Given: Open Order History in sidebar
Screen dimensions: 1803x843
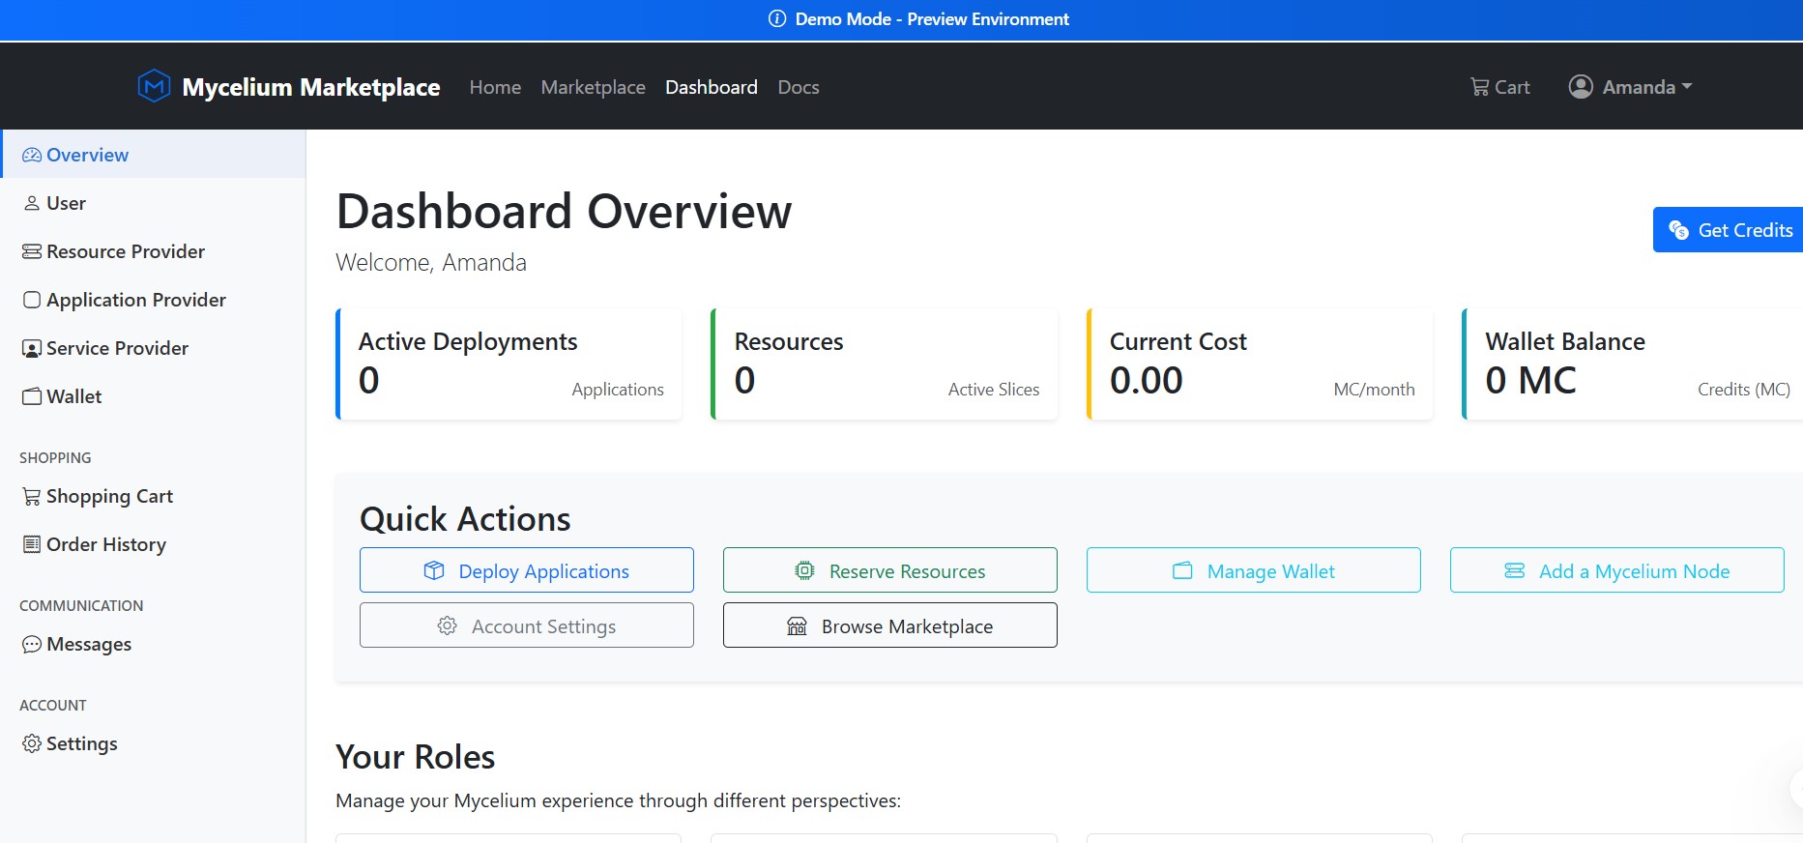Looking at the screenshot, I should tap(105, 544).
